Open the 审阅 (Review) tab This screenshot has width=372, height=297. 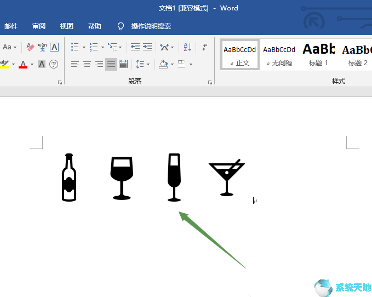pos(39,26)
